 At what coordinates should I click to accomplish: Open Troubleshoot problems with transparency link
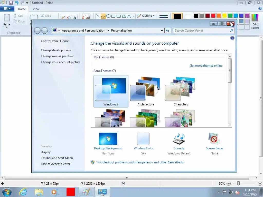point(140,162)
